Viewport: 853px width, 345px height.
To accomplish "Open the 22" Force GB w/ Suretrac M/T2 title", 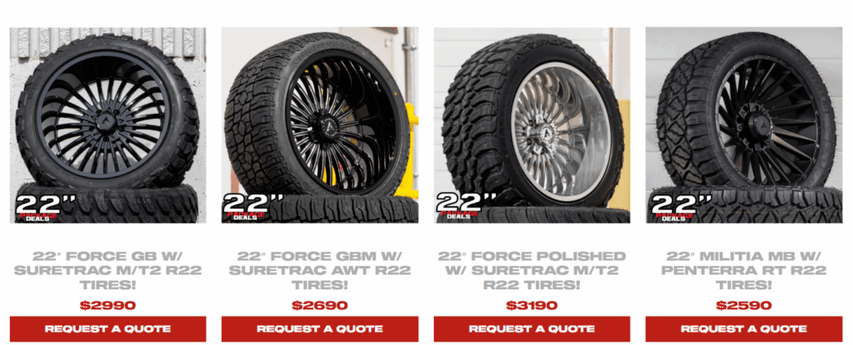I will [107, 270].
